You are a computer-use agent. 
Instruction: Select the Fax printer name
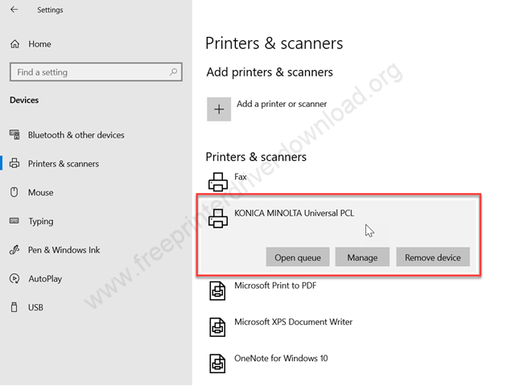tap(241, 177)
